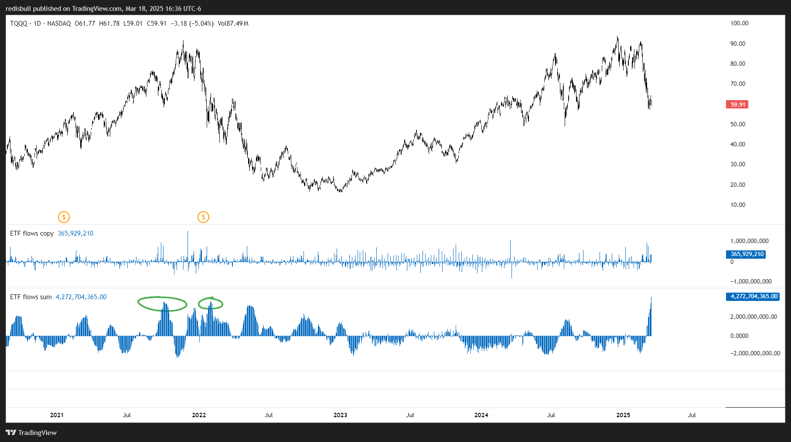
Task: Open the TradingView logo at the bottom
Action: coord(31,432)
